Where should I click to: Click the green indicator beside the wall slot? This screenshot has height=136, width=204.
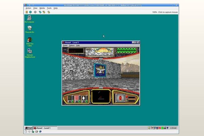(x=80, y=101)
